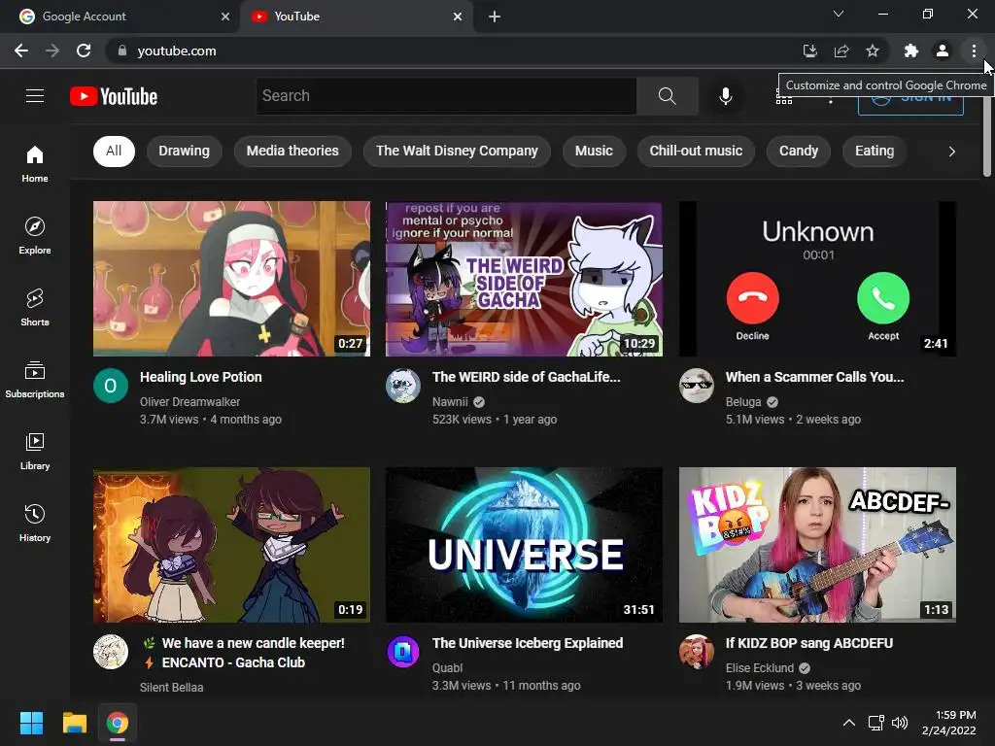Viewport: 995px width, 746px height.
Task: Open 'When a Scammer Calls You...' title
Action: coord(815,377)
